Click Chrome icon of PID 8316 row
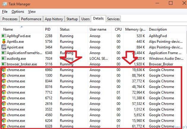The width and height of the screenshot is (187, 129). [x=4, y=86]
